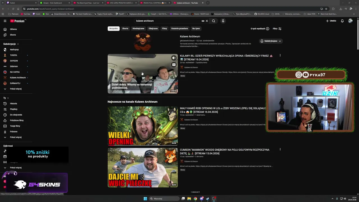Screen dimensions: 359x202
Task: Open the Utwórz create menu
Action: tap(331, 21)
